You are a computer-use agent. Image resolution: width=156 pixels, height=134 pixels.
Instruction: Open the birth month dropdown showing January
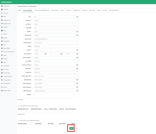(x=40, y=54)
